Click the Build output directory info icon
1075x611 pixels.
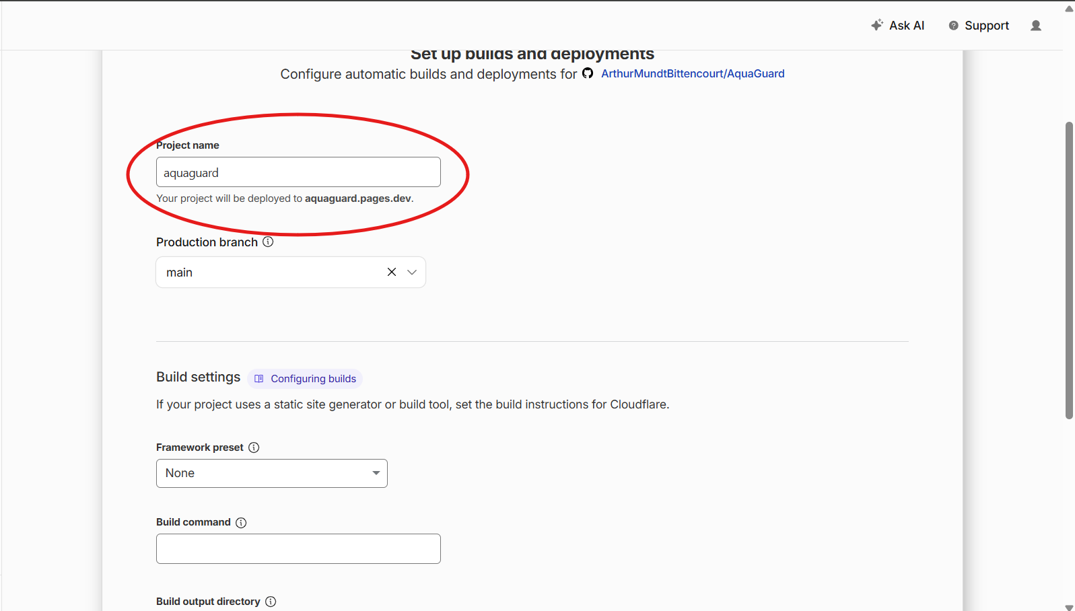[271, 602]
